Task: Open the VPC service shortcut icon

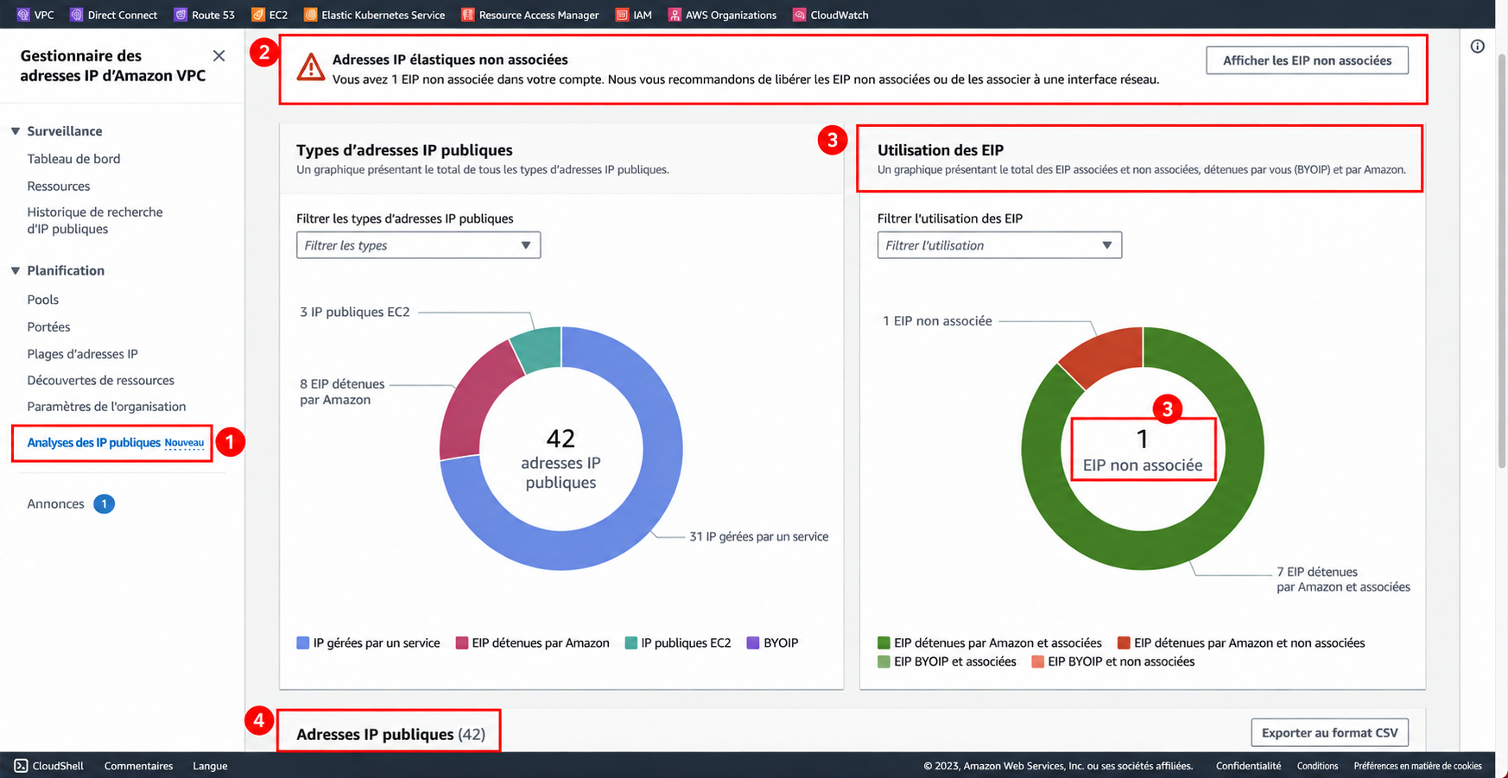Action: 23,15
